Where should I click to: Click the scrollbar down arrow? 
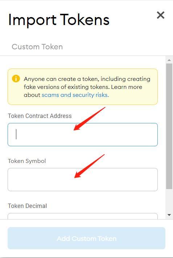click(x=169, y=215)
